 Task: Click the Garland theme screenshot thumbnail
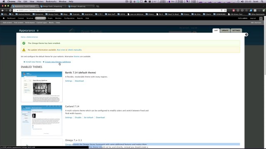(x=42, y=120)
